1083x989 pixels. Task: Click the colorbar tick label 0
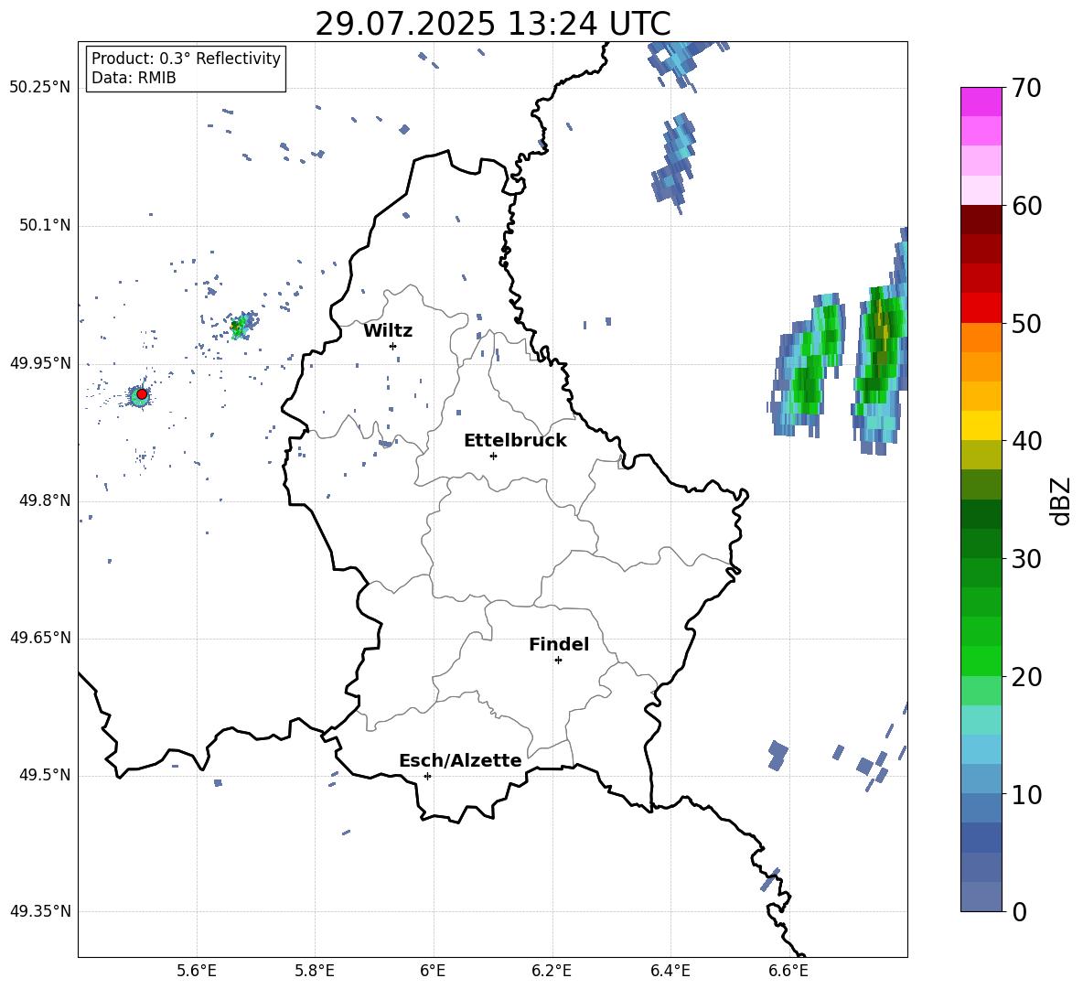click(1020, 911)
